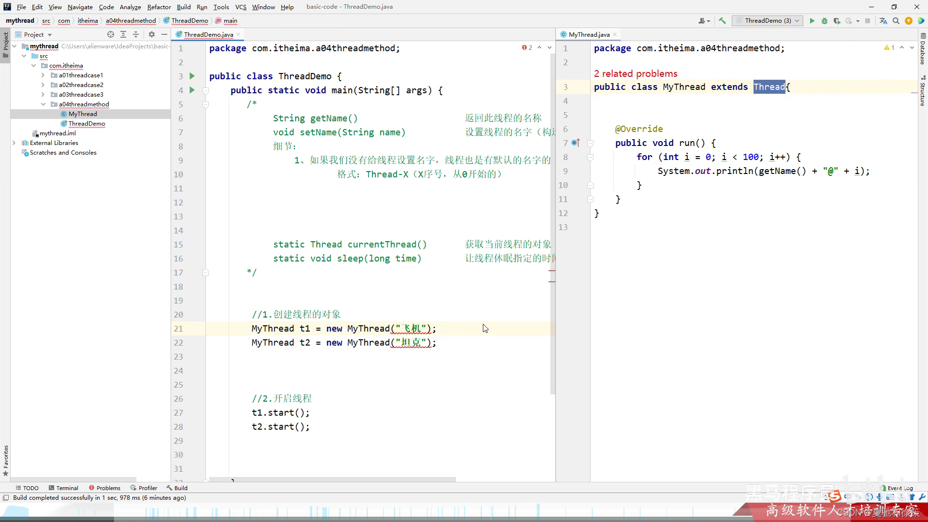Image resolution: width=928 pixels, height=522 pixels.
Task: Run ThreadDemo with the green play button
Action: (x=812, y=21)
